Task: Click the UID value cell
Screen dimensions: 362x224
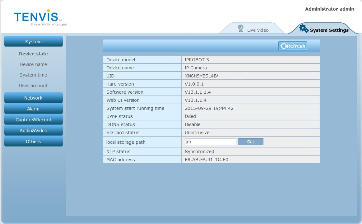Action: click(x=250, y=76)
